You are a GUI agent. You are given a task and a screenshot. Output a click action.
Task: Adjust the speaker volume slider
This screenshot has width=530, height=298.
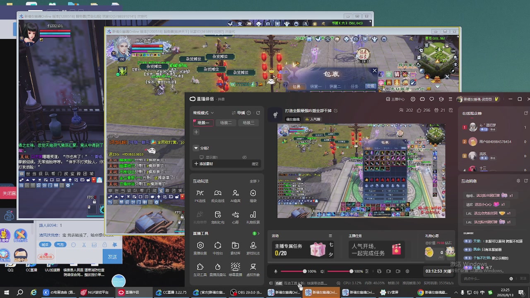(340, 272)
